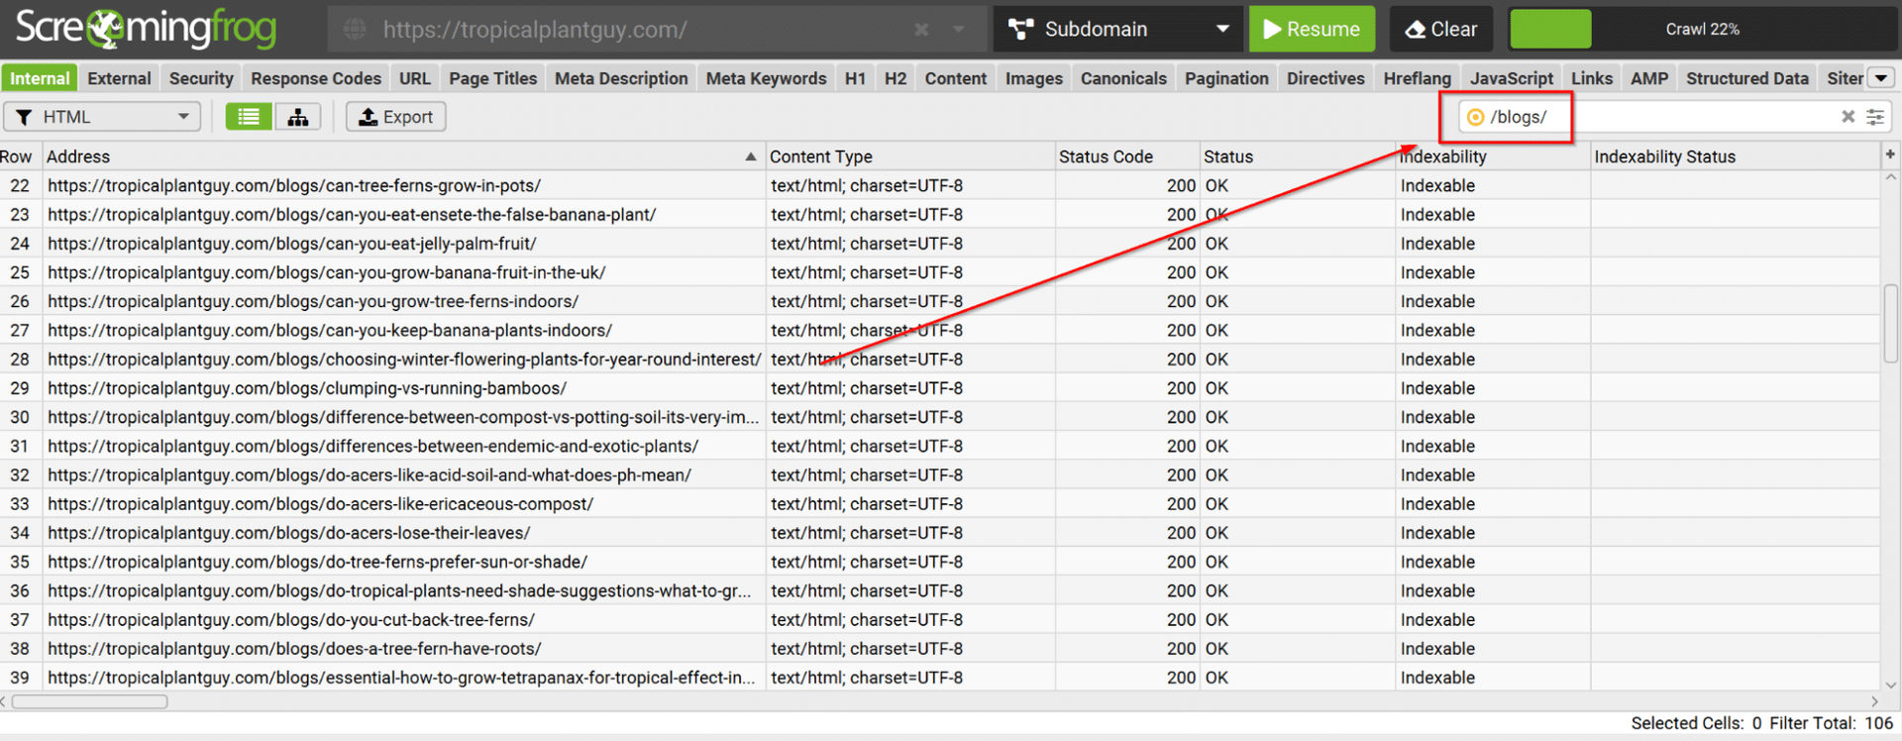Click the scroll up arrow of table
Screen dimensions: 1902x741
pos(1890,178)
